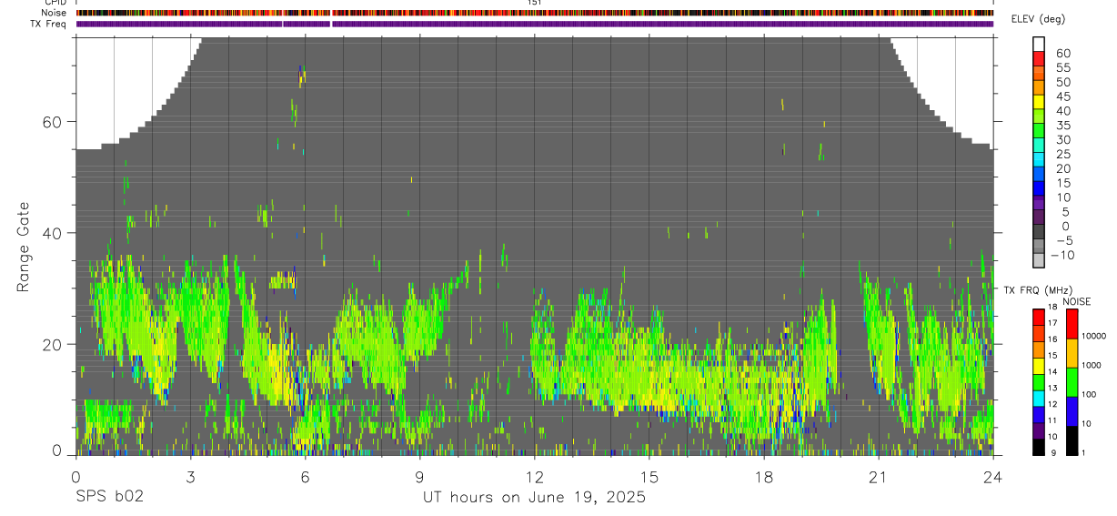The image size is (1117, 516).
Task: Click the white top segment of ELEV color bar
Action: point(1039,44)
